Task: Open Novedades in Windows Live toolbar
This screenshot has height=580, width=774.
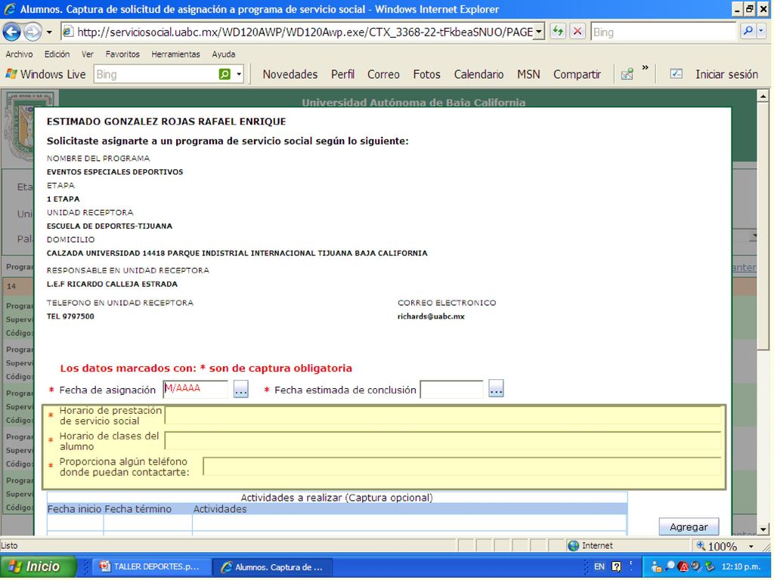Action: coord(290,75)
